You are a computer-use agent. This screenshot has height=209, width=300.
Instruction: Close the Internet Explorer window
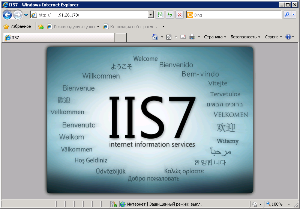click(x=295, y=5)
